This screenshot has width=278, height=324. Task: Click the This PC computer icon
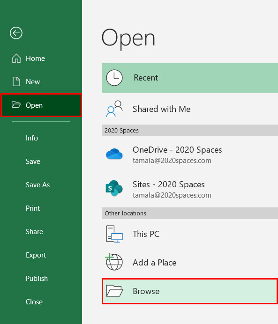coord(114,234)
